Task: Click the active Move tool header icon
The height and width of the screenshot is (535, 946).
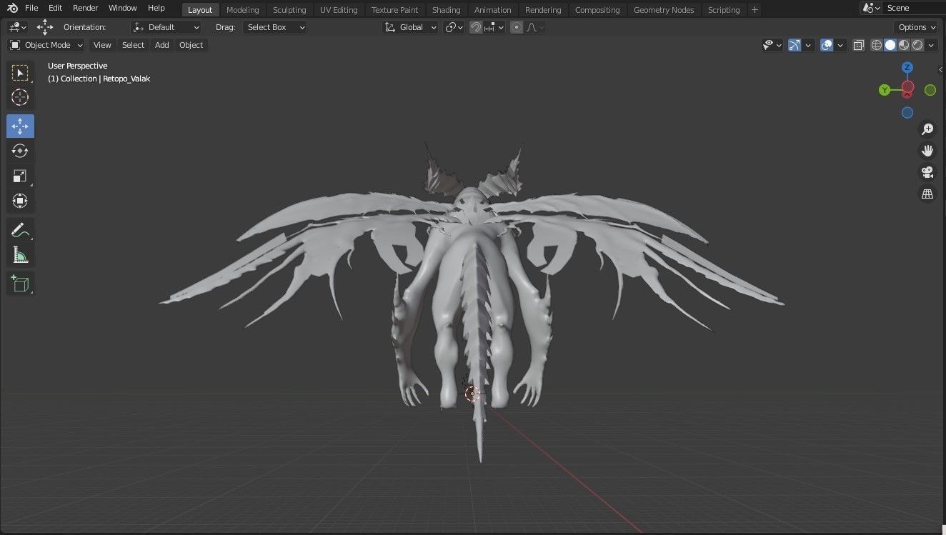Action: [x=45, y=27]
